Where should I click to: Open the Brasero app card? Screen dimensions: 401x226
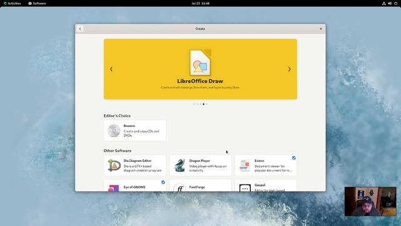click(x=135, y=131)
